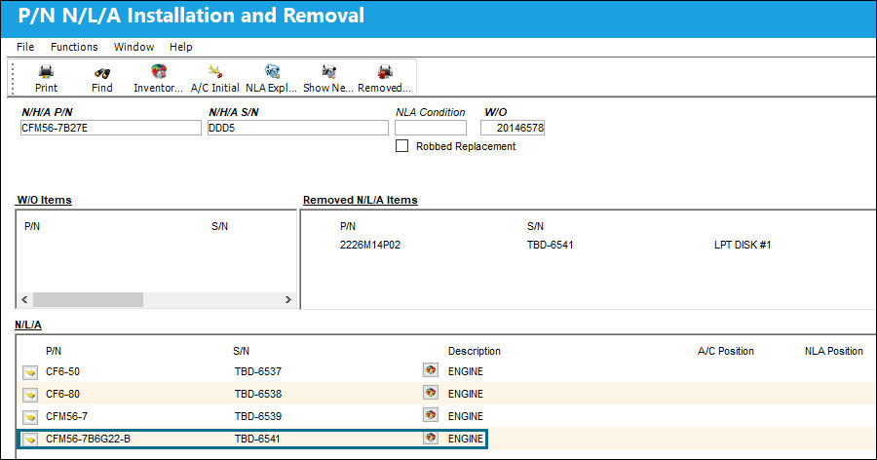This screenshot has width=877, height=460.
Task: Click the N/H/A S/N input field
Action: 297,128
